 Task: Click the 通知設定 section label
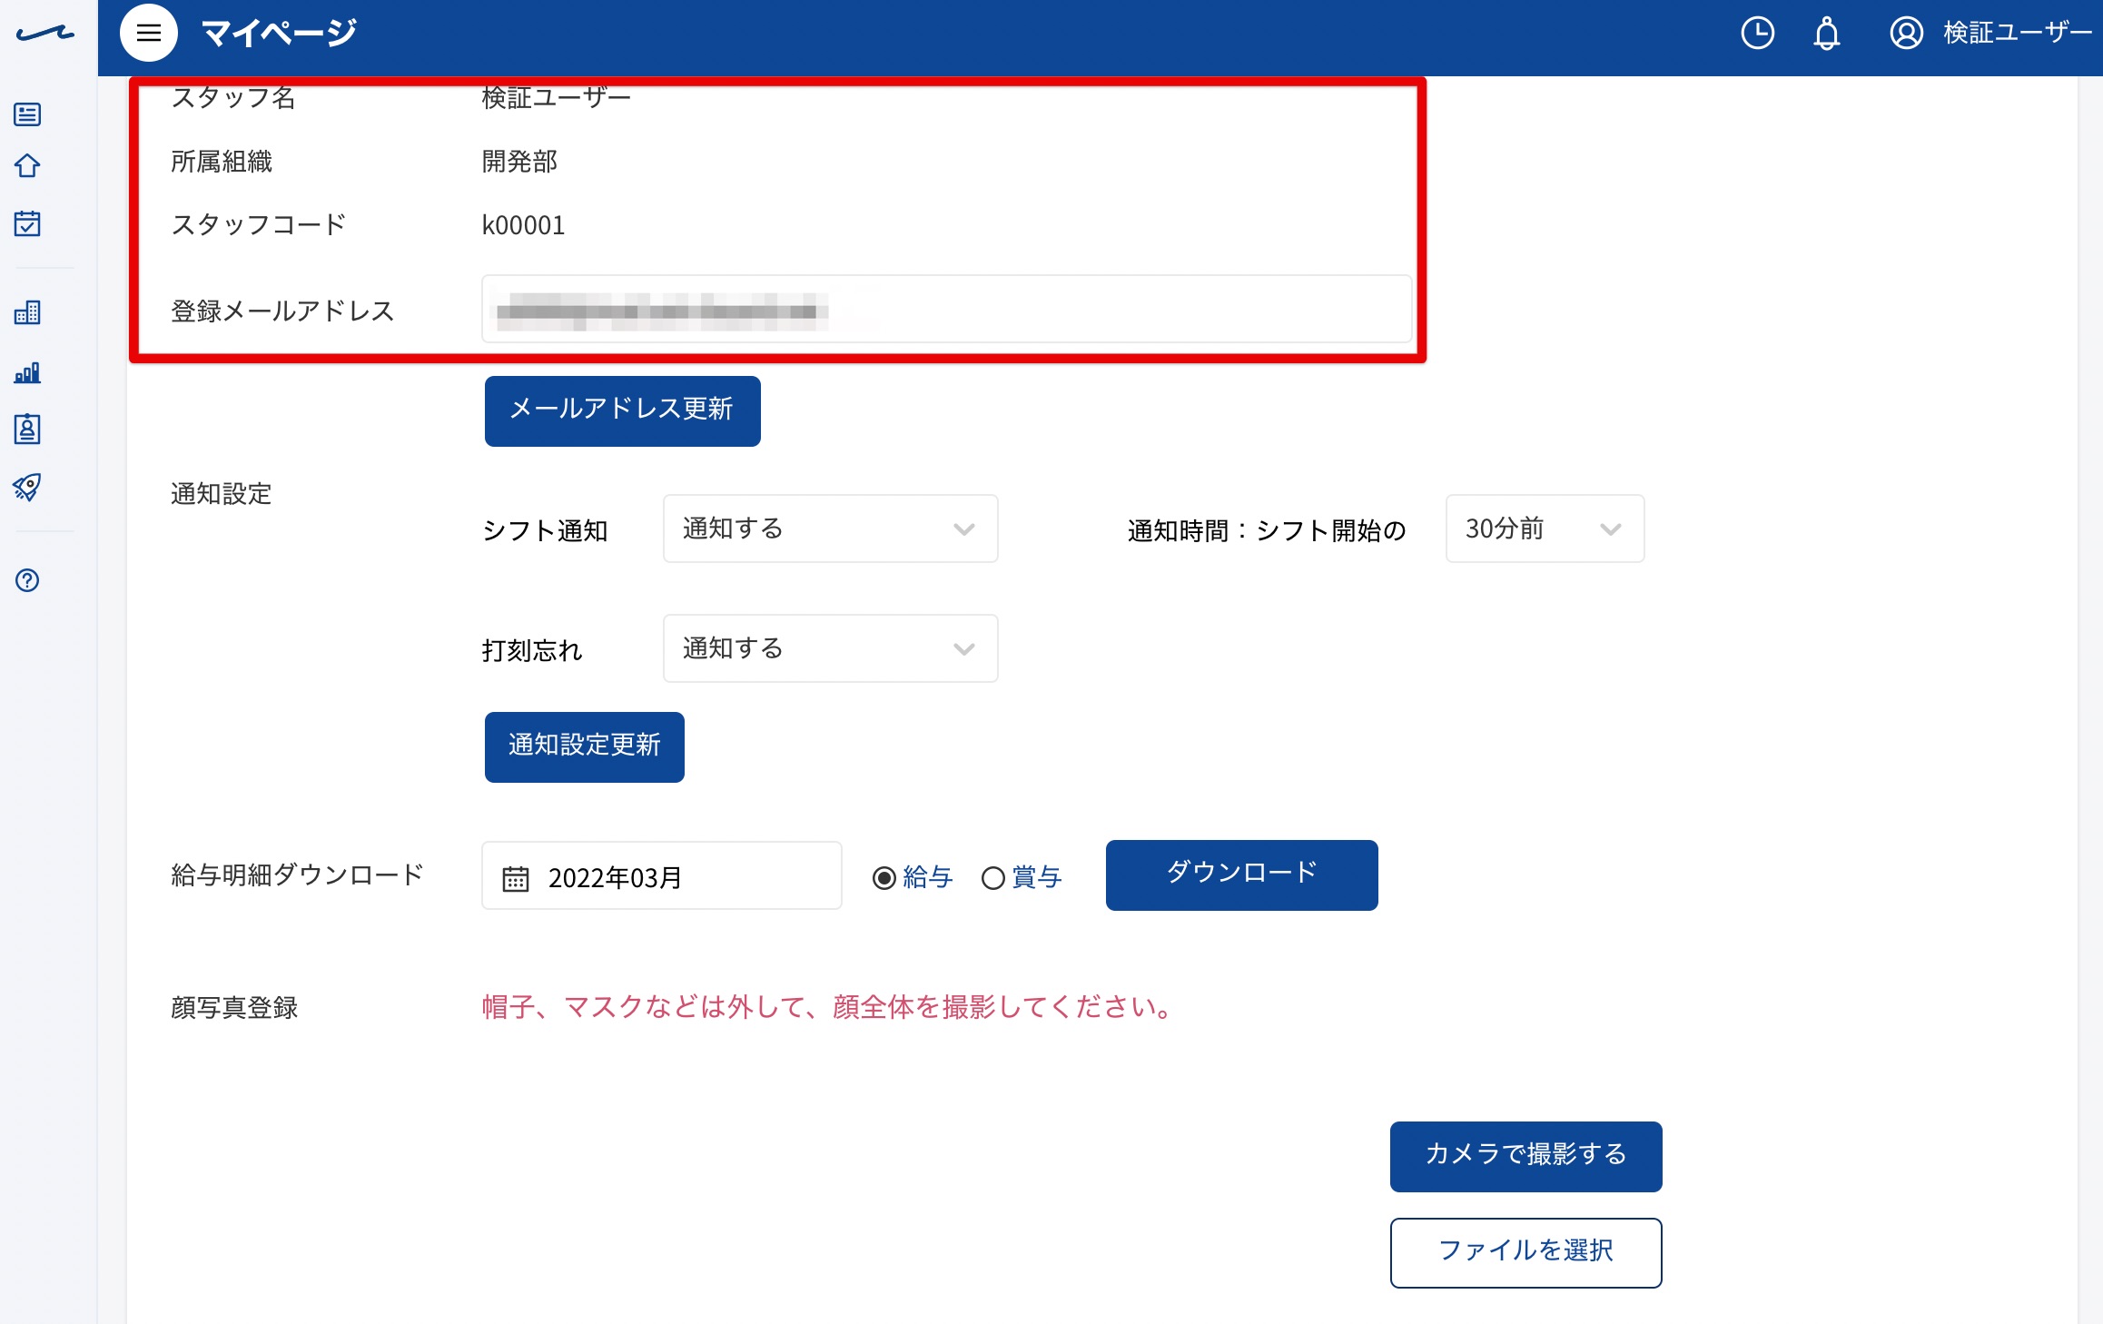tap(222, 494)
